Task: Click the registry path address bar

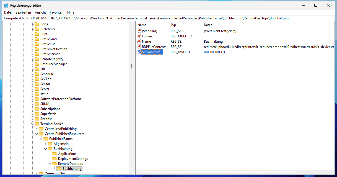Action: (x=168, y=18)
